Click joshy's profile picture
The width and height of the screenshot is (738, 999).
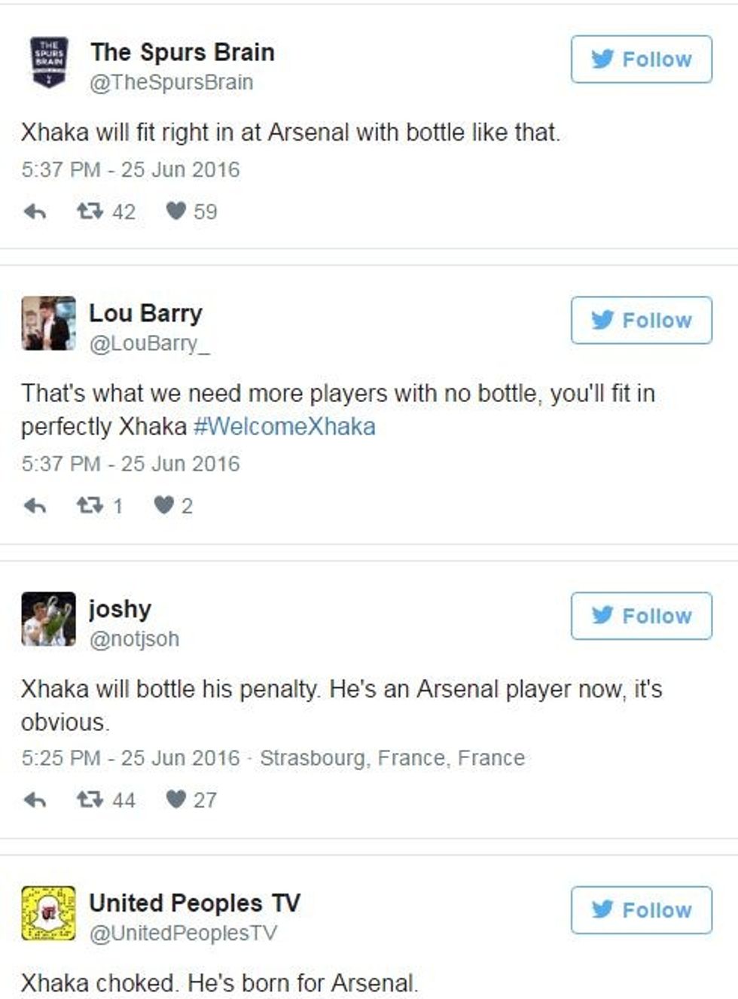click(x=48, y=619)
